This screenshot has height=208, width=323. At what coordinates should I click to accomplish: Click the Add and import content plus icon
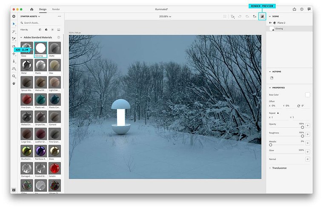click(x=14, y=16)
